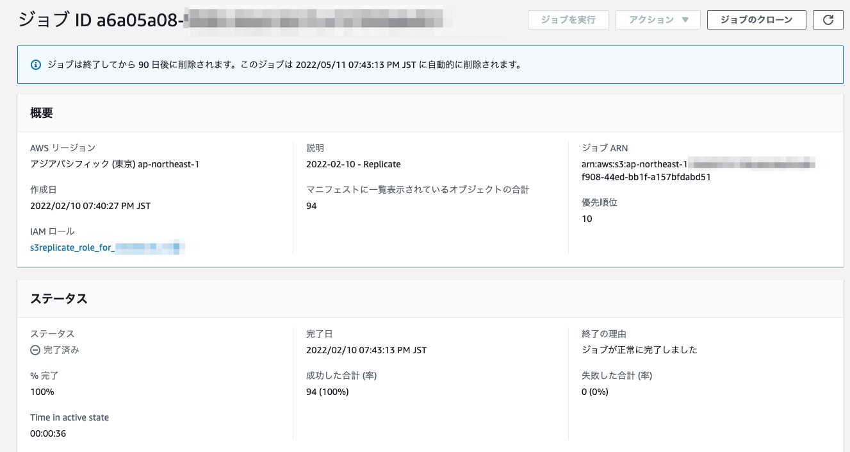The width and height of the screenshot is (850, 452).
Task: Click the ジョブが正常に完了しました reason text
Action: pos(639,350)
